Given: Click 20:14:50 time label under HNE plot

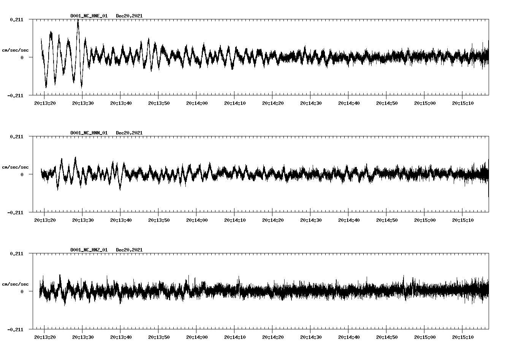Looking at the screenshot, I should [387, 103].
